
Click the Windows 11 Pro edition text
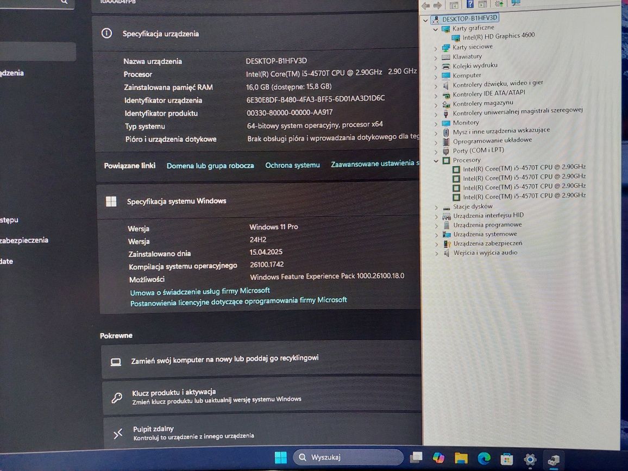pos(274,227)
